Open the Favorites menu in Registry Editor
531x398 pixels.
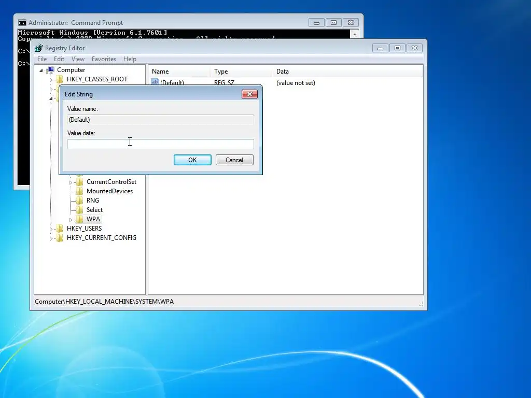pyautogui.click(x=104, y=59)
